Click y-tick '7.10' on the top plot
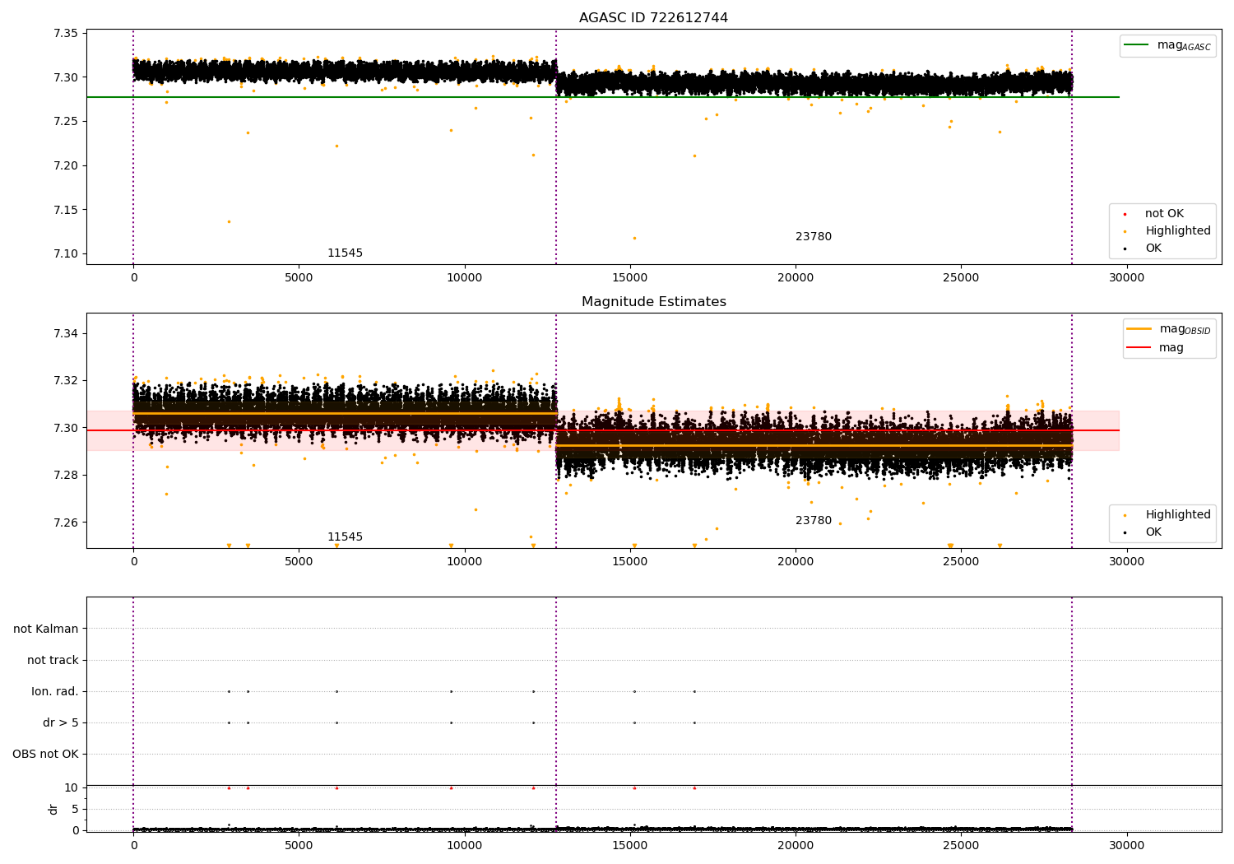Viewport: 1234px width, 864px height. 66,253
